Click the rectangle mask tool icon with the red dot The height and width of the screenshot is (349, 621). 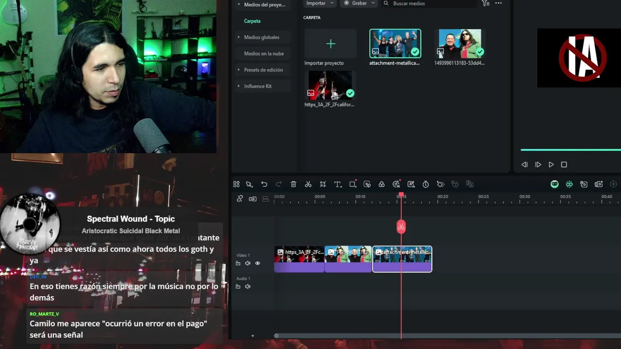point(353,184)
